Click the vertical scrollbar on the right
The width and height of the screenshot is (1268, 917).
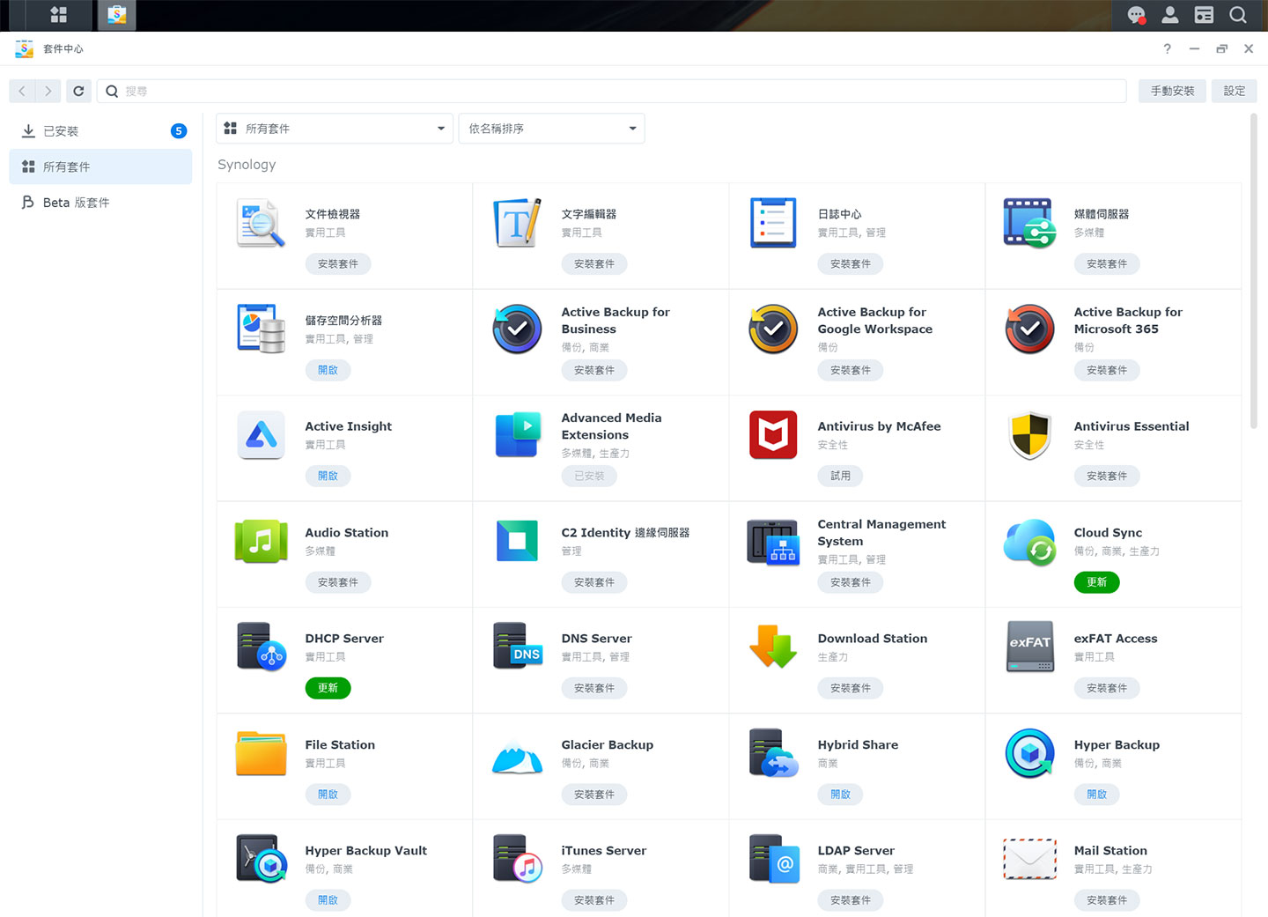(1253, 273)
